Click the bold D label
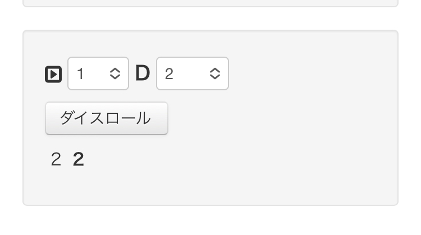The height and width of the screenshot is (235, 421). (143, 73)
